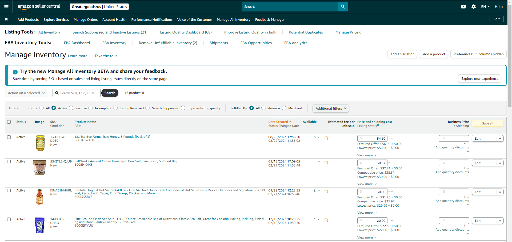This screenshot has height=242, width=512.
Task: Click the Date Created sort arrow
Action: pos(290,122)
